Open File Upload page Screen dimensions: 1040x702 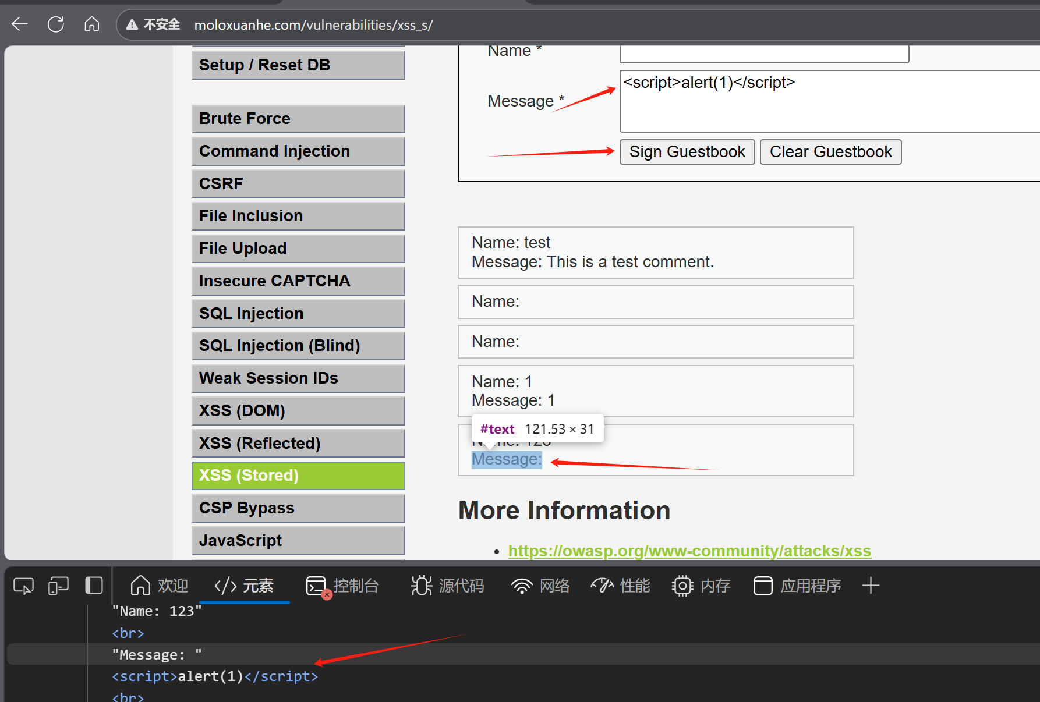(x=298, y=249)
